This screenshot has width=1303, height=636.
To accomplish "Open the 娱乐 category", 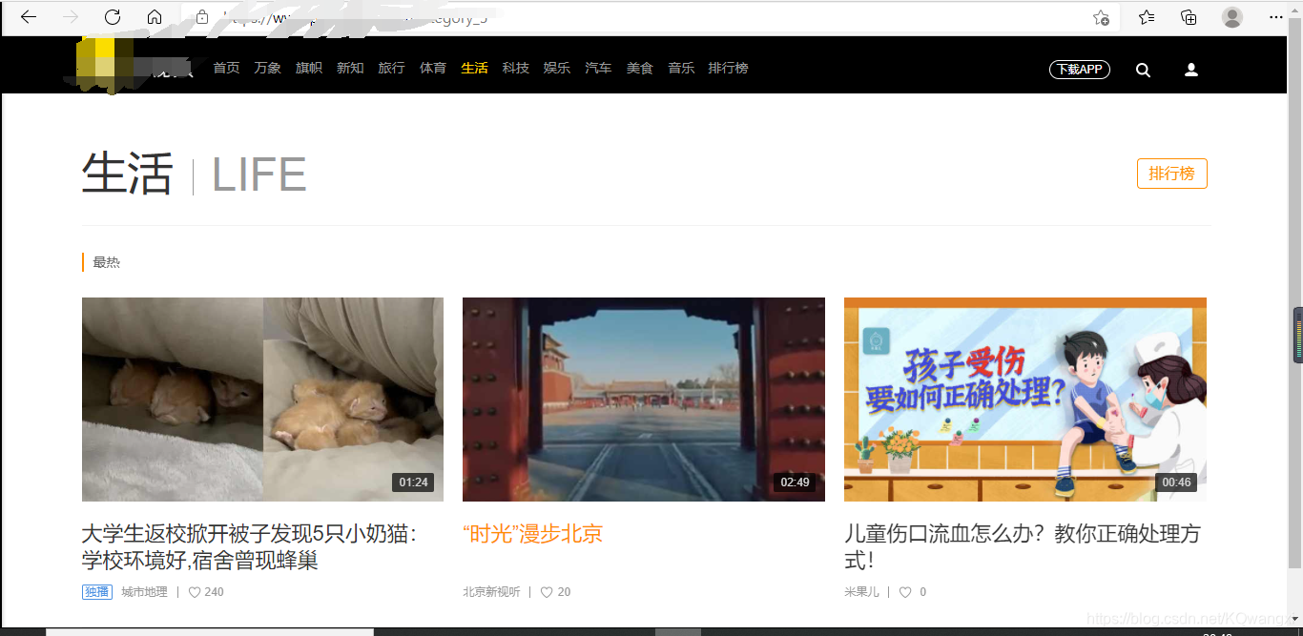I will pos(557,68).
